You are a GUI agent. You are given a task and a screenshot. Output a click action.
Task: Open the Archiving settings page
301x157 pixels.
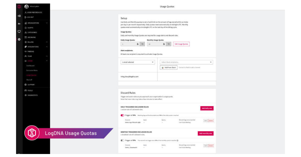(x=32, y=37)
